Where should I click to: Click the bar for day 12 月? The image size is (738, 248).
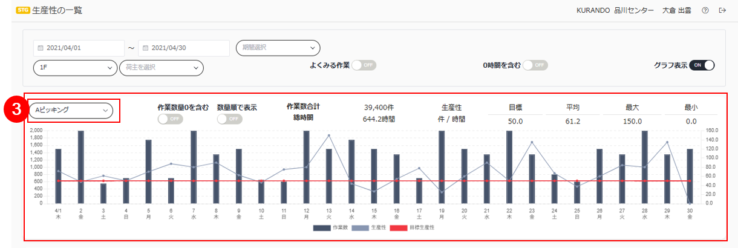[307, 167]
